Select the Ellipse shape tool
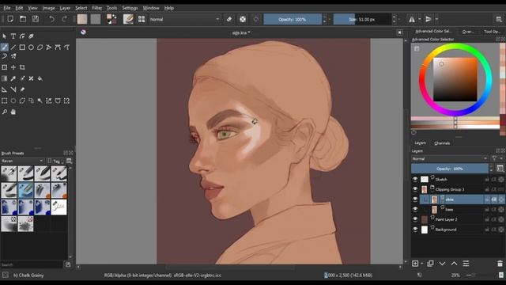The height and width of the screenshot is (285, 506). click(31, 47)
